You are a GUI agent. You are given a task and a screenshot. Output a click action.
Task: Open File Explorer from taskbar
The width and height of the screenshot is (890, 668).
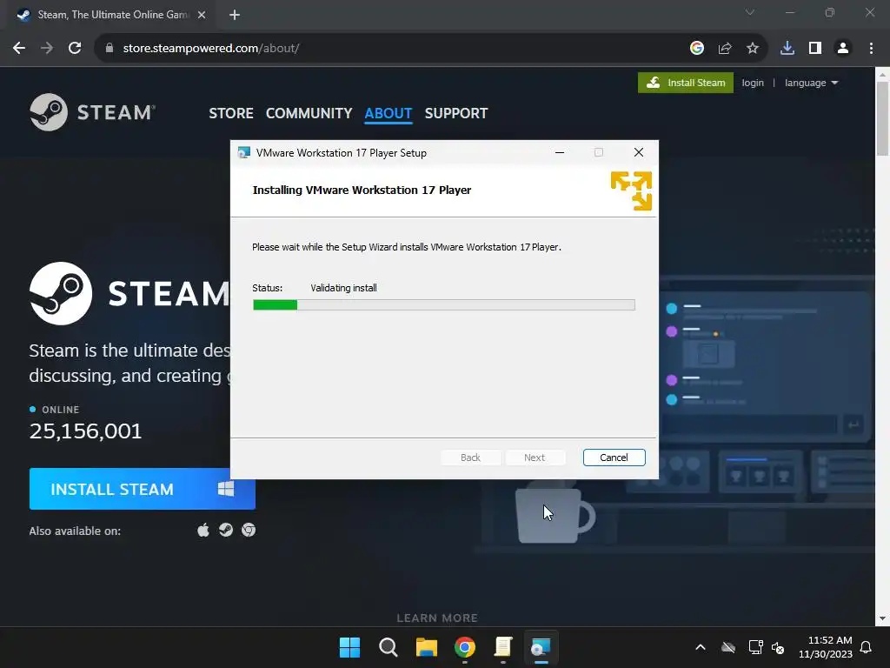click(426, 647)
